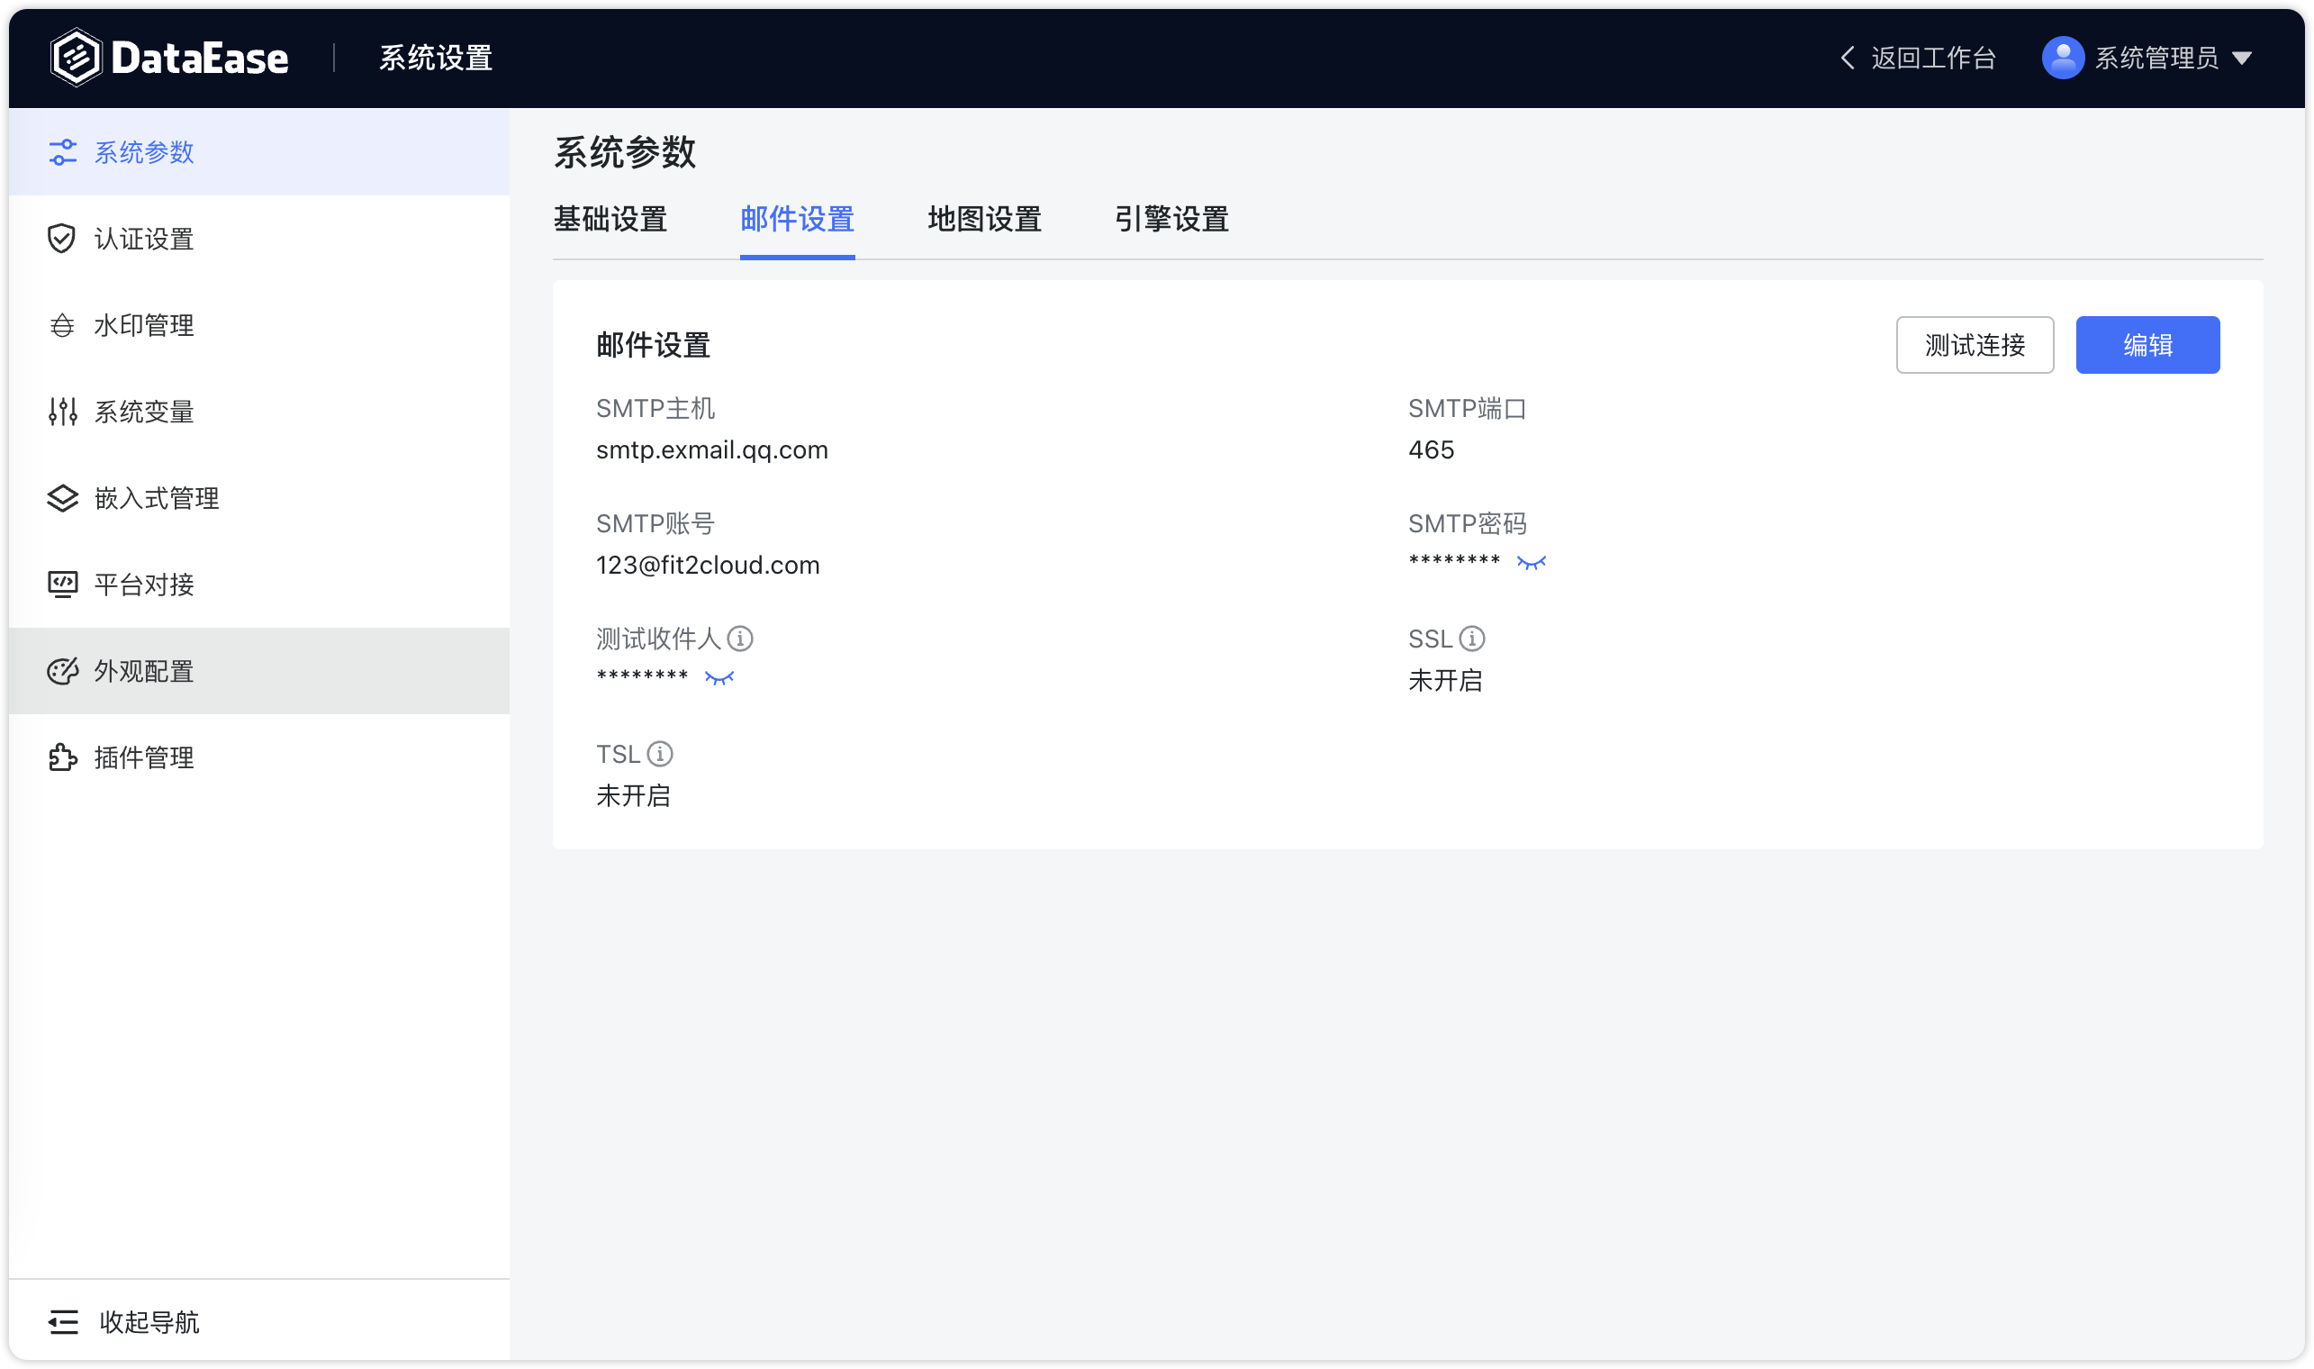Click the user avatar icon

click(x=2062, y=59)
